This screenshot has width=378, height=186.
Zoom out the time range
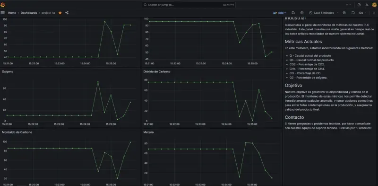click(x=344, y=13)
